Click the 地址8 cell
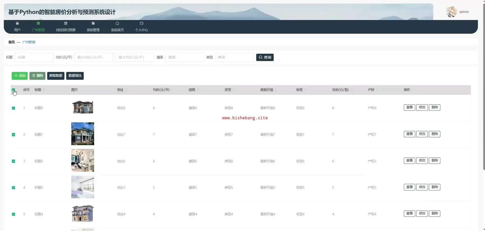This screenshot has width=485, height=231. pyautogui.click(x=121, y=108)
